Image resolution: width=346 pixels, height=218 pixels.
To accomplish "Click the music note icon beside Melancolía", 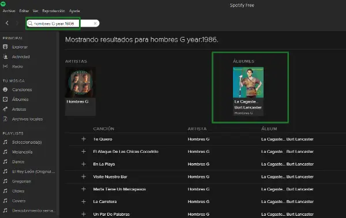I will pos(5,152).
